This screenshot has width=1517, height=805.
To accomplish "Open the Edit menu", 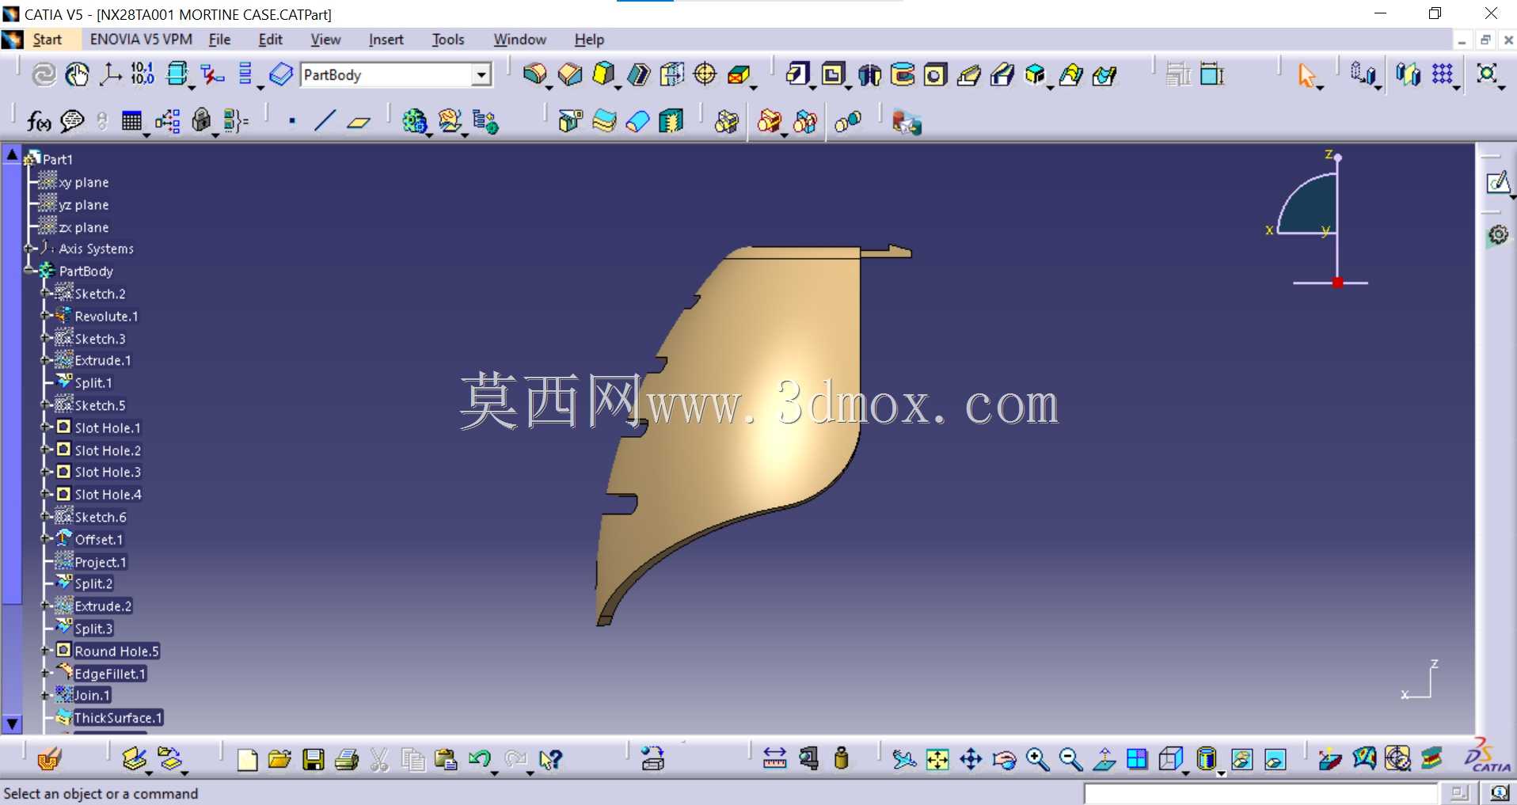I will [x=270, y=40].
